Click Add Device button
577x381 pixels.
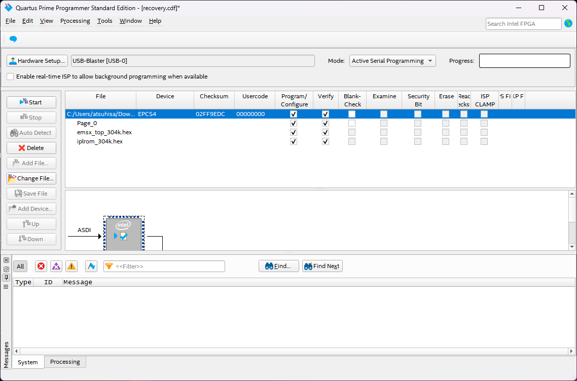(31, 209)
